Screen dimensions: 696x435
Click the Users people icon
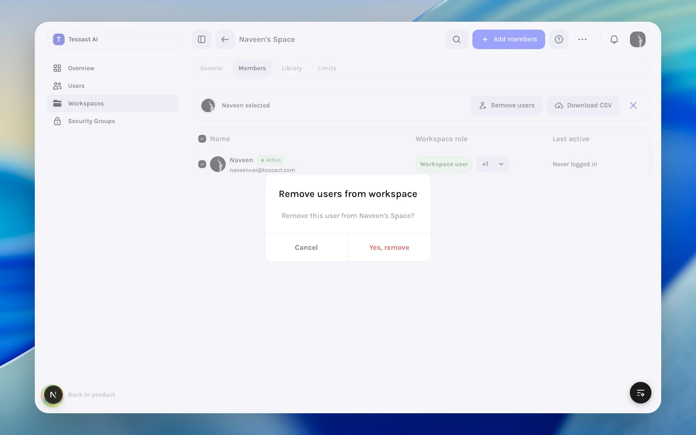coord(57,86)
